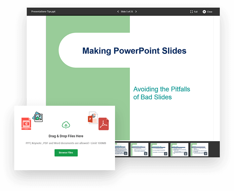Image resolution: width=234 pixels, height=191 pixels.
Task: Jump to slide thumbnail 6
Action: [139, 149]
